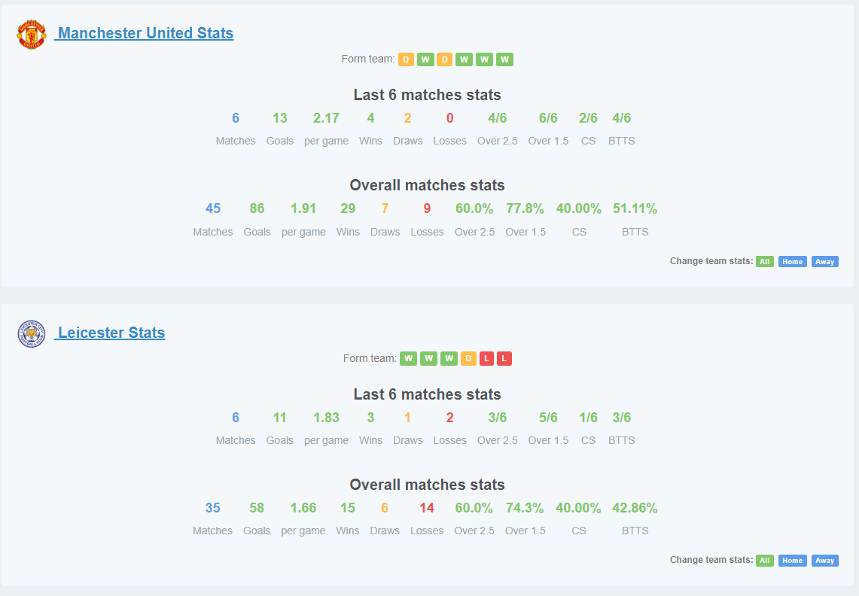Select All stats for Manchester United
The width and height of the screenshot is (859, 596).
click(x=765, y=262)
